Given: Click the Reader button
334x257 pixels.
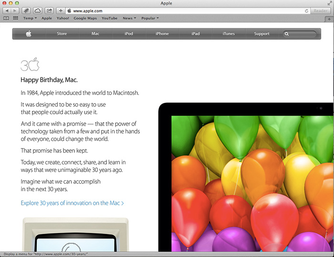Looking at the screenshot, I should tap(321, 11).
